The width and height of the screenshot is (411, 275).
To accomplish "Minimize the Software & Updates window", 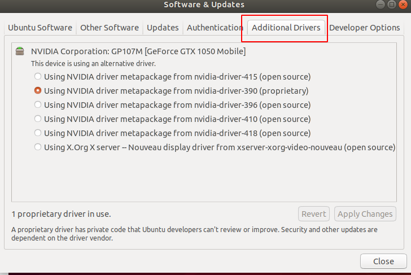I will tap(382, 5).
